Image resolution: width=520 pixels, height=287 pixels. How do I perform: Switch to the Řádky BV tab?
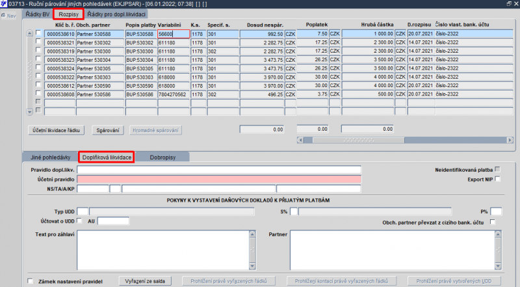(x=38, y=14)
